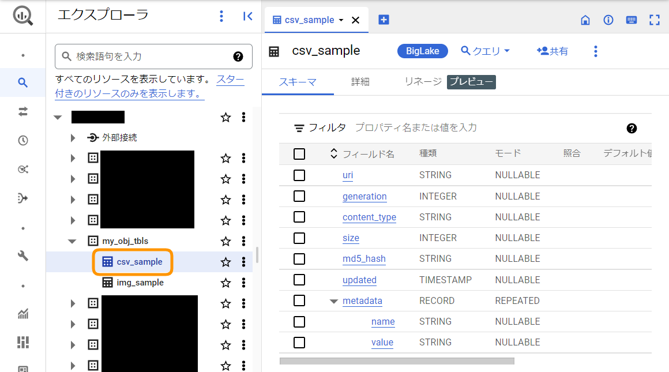Open keyboard shortcuts icon
The width and height of the screenshot is (669, 372).
(632, 20)
